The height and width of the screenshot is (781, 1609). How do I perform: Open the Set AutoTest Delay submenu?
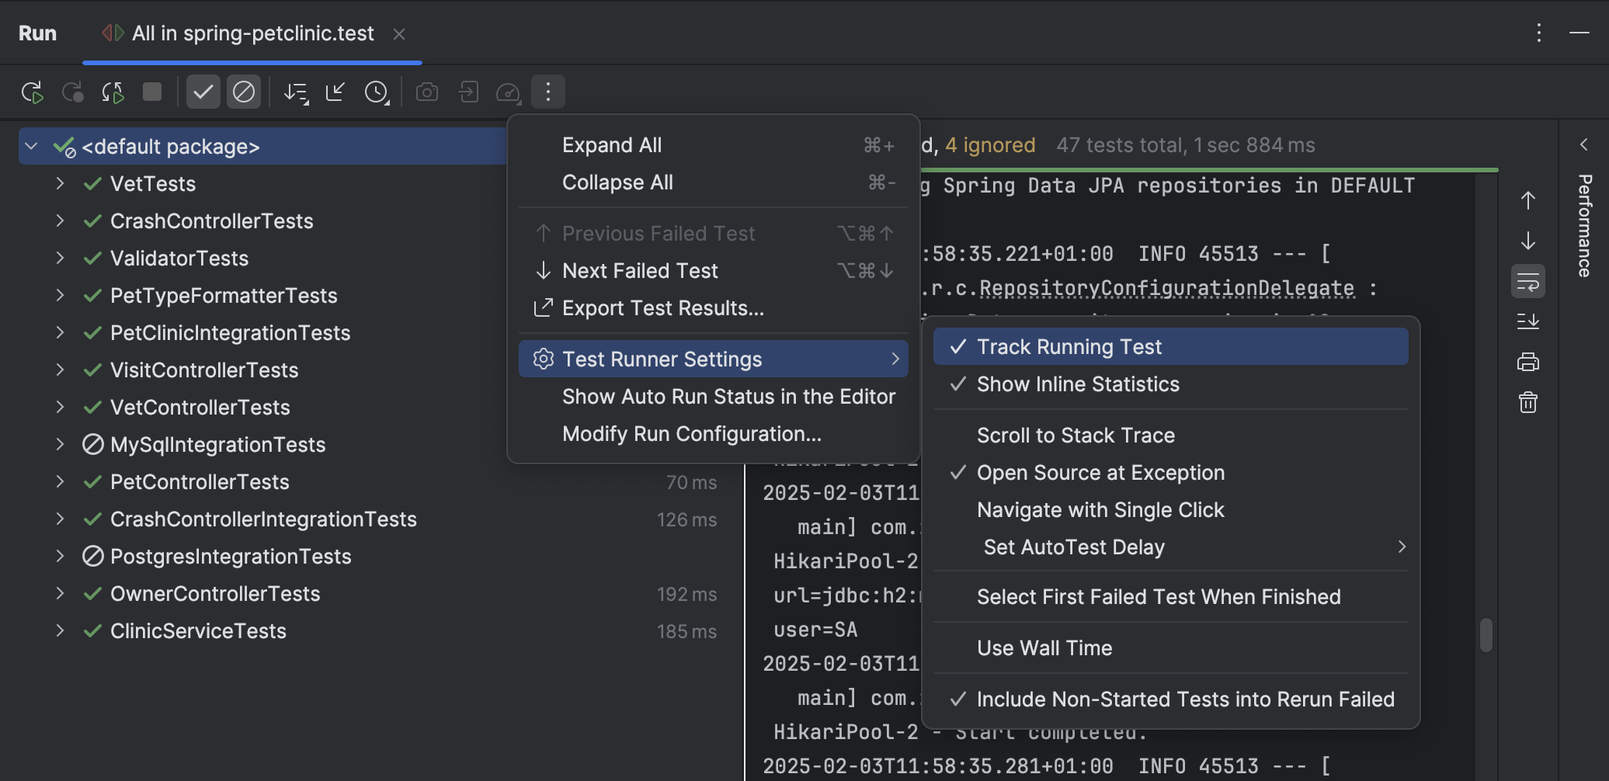[x=1074, y=547]
